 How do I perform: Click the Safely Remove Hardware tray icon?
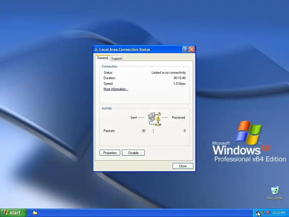263,213
